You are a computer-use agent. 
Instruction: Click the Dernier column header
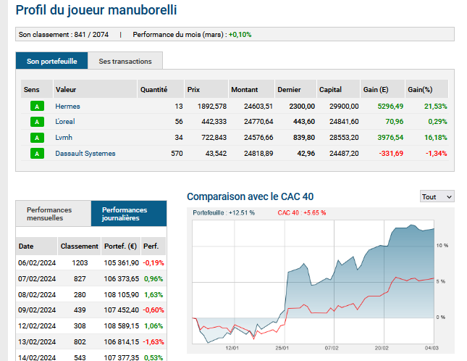click(295, 89)
